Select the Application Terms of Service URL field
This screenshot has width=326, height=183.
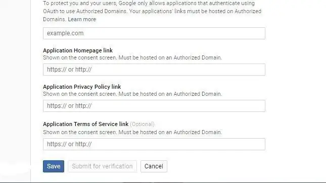click(x=154, y=144)
